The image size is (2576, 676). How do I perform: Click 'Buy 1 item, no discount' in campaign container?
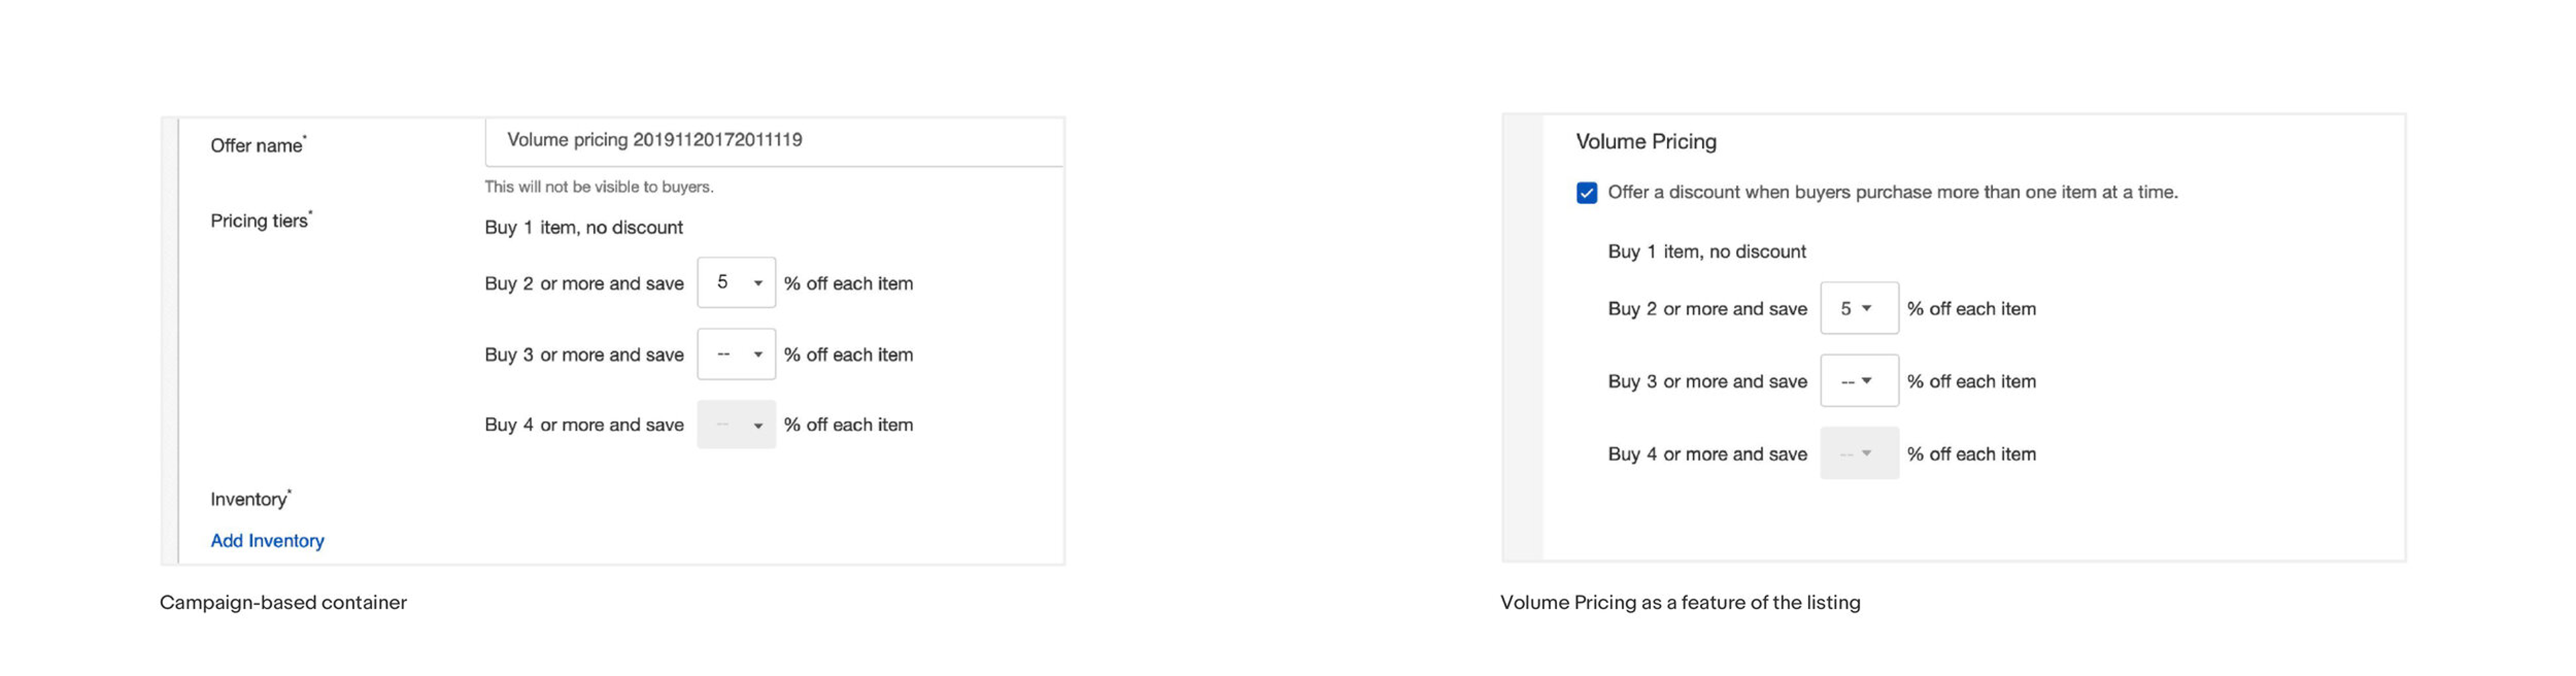click(584, 228)
